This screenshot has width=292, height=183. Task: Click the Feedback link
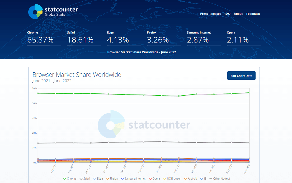point(253,14)
